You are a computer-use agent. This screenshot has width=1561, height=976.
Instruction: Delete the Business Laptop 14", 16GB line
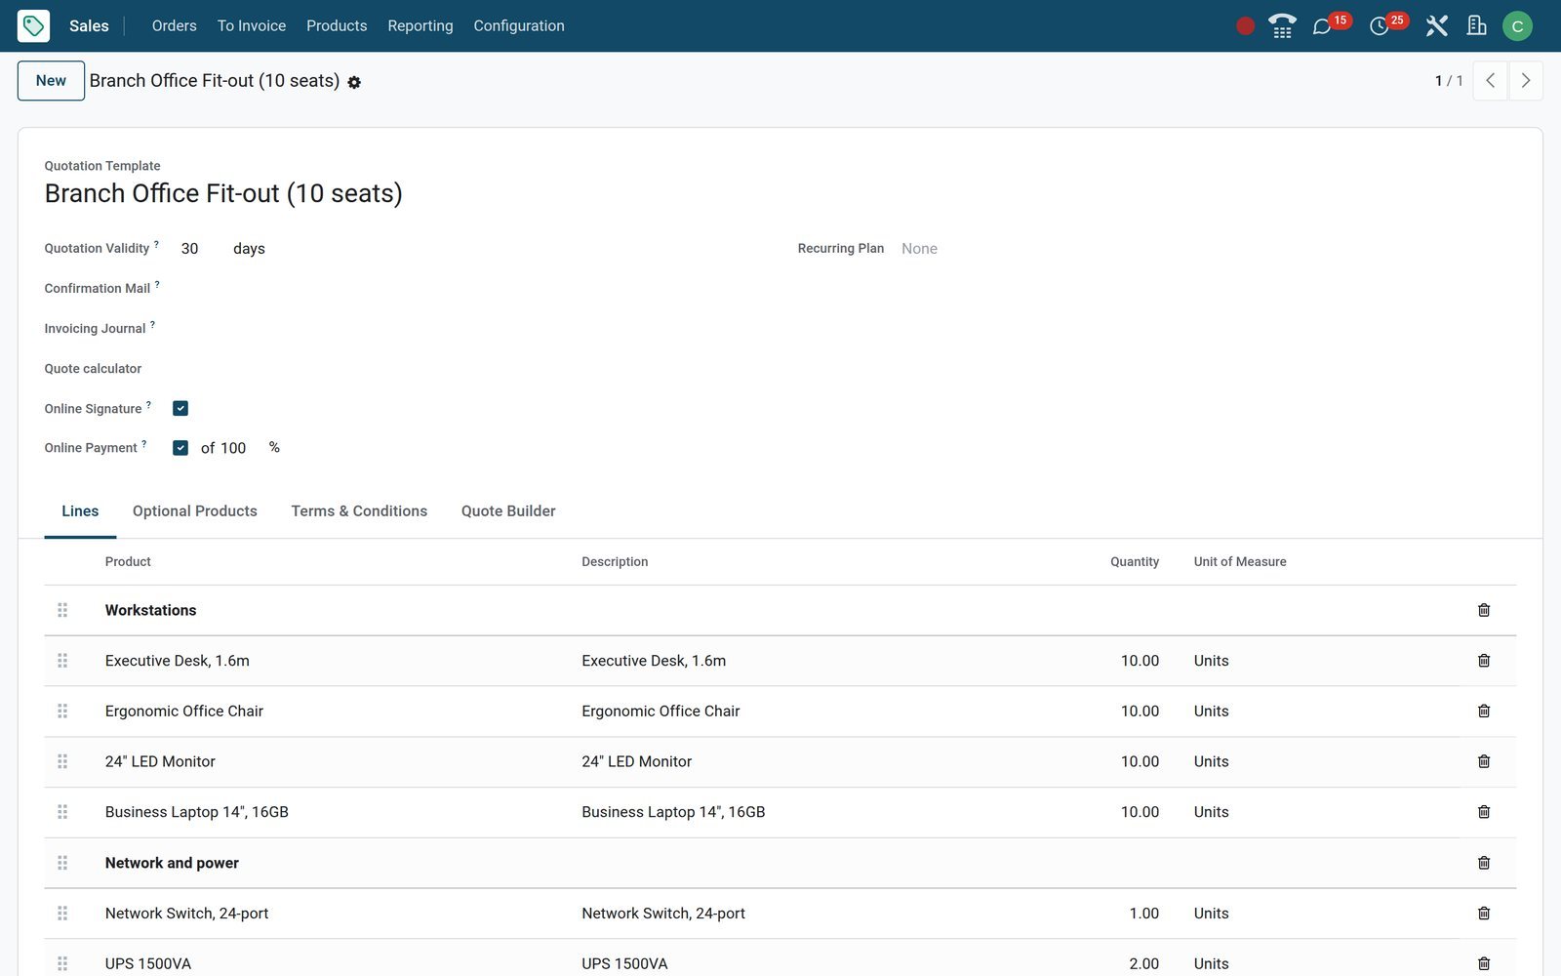pyautogui.click(x=1484, y=812)
